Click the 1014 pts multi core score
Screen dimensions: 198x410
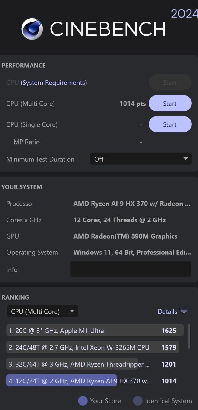132,104
